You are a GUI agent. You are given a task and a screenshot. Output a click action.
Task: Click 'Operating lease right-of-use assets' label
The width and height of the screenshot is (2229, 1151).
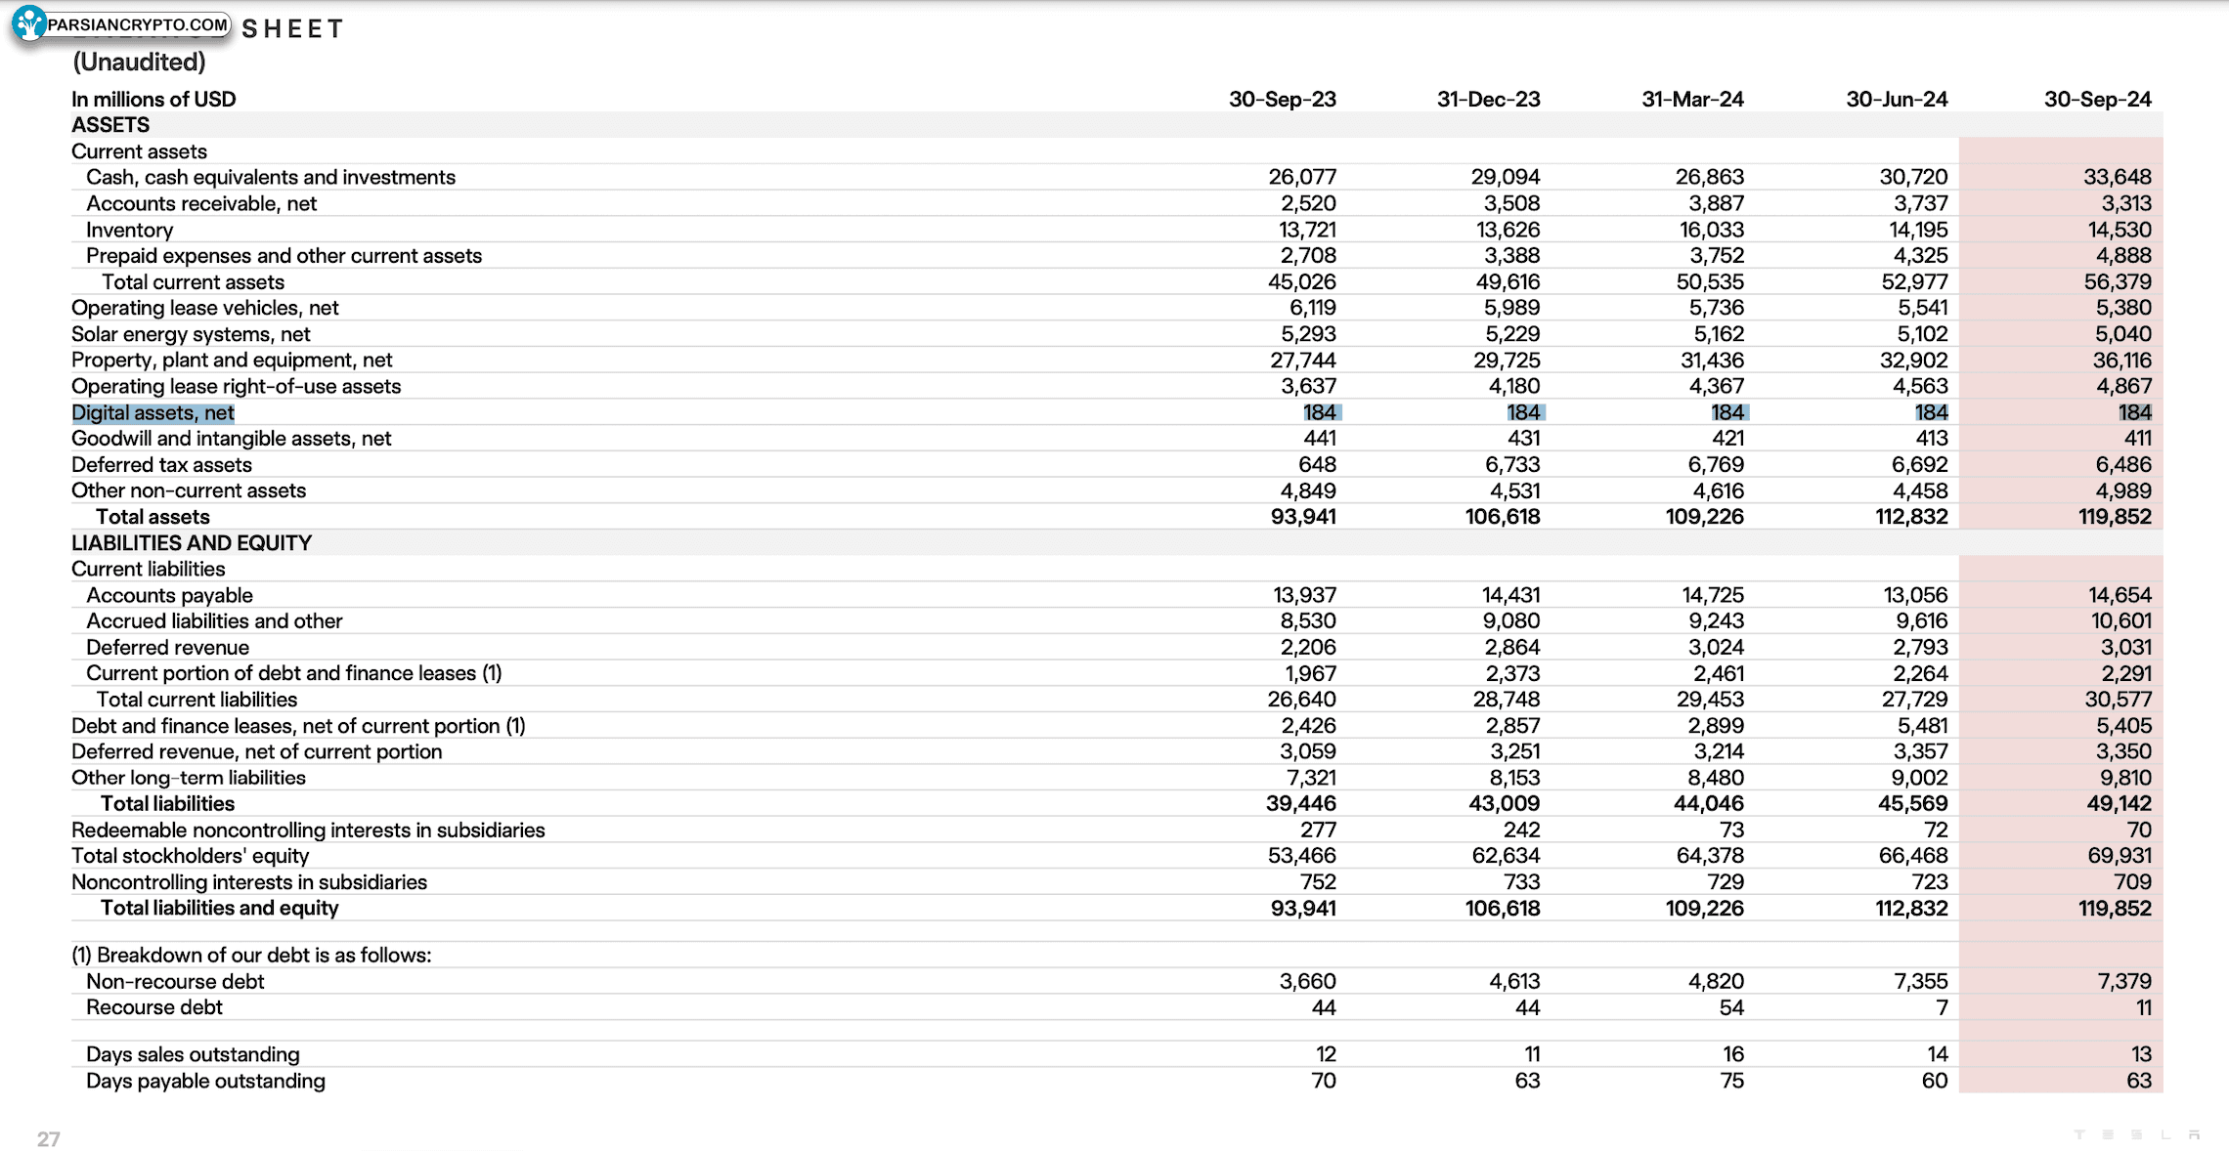[x=236, y=386]
